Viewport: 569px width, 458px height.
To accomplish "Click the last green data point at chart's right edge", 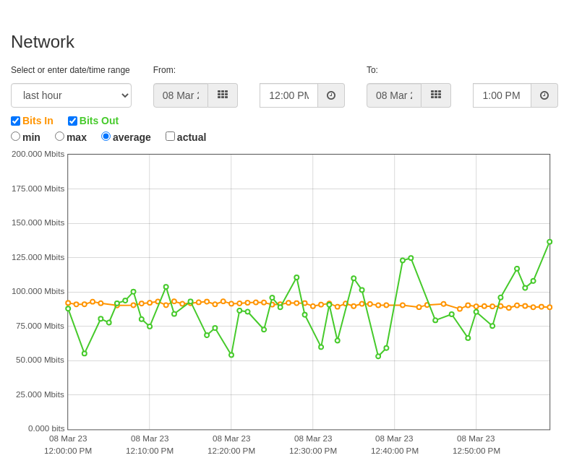I will click(549, 242).
